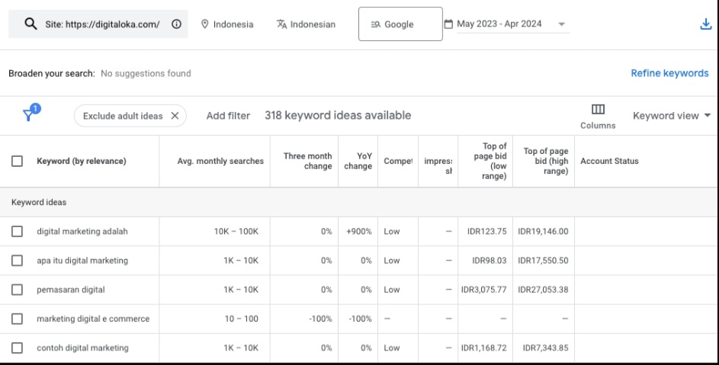
Task: Click the IDR27,053.38 high bid cell
Action: [x=543, y=290]
